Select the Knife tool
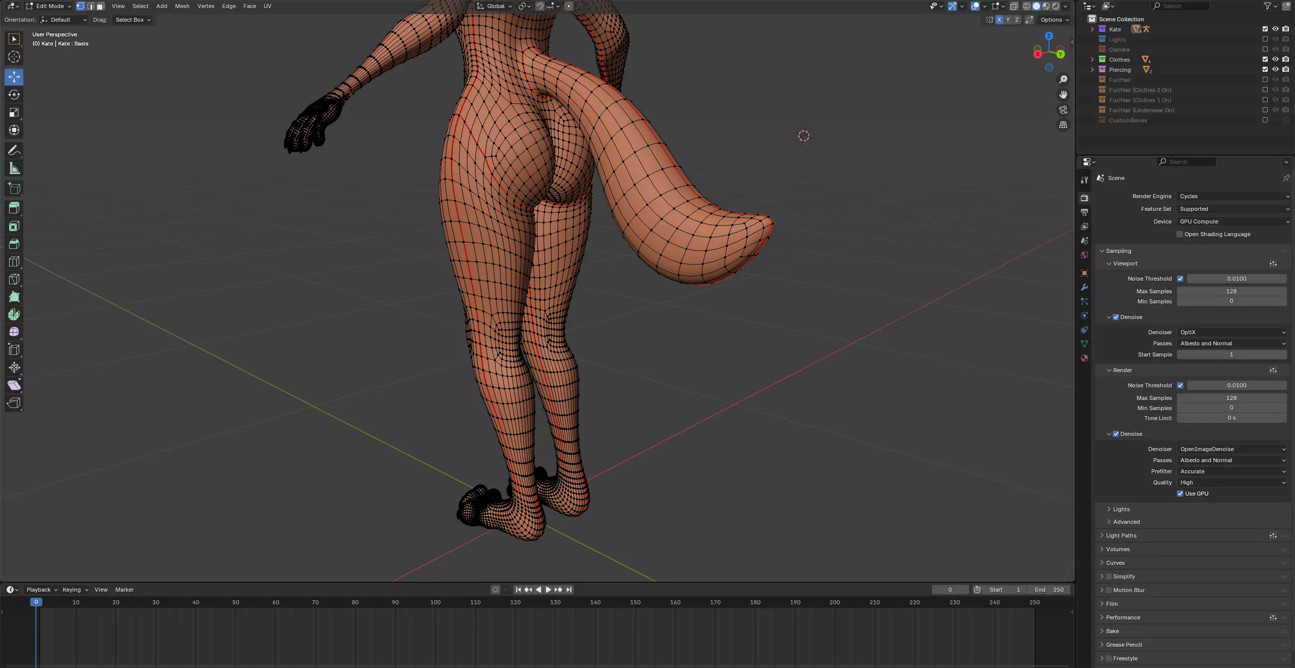Screen dimensions: 1295x668 (x=14, y=279)
